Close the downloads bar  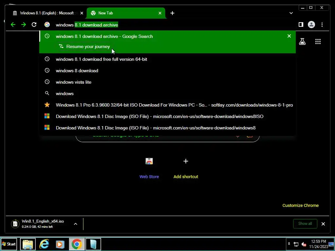pyautogui.click(x=323, y=224)
